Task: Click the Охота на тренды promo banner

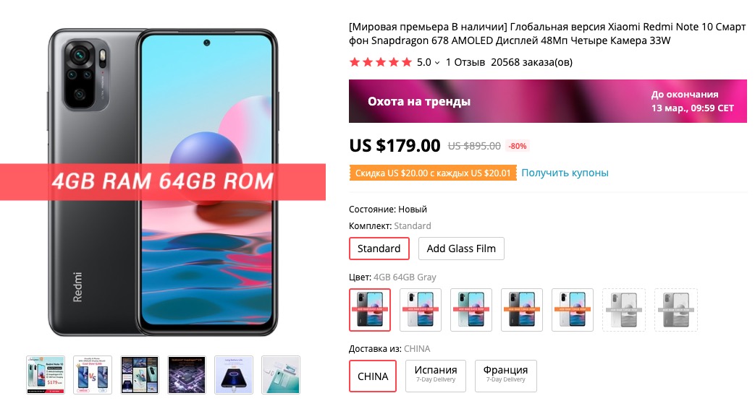Action: pos(548,101)
